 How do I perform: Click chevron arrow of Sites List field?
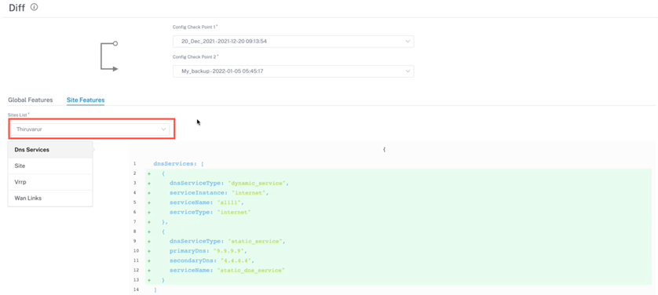pyautogui.click(x=163, y=129)
